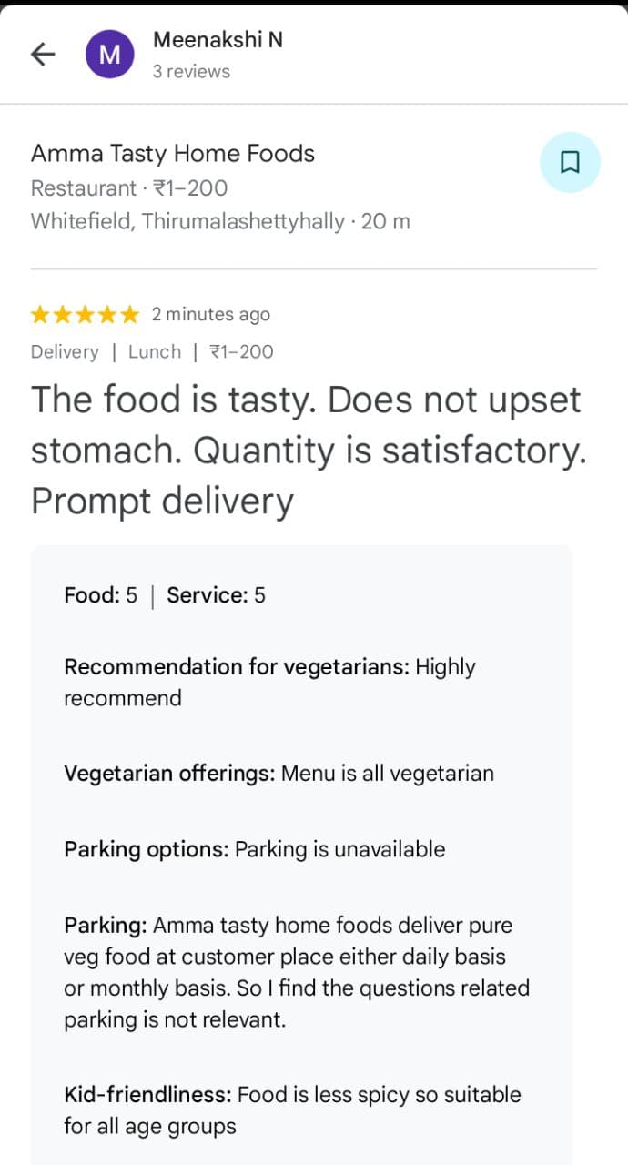
Task: Click the Service: 5 rating
Action: click(x=216, y=595)
